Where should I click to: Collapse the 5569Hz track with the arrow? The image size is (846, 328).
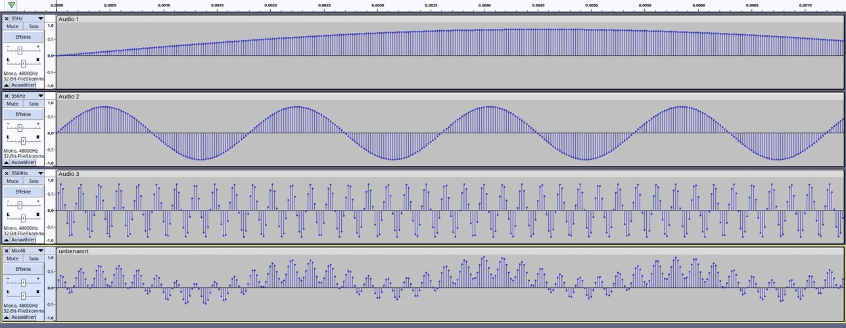pyautogui.click(x=7, y=239)
